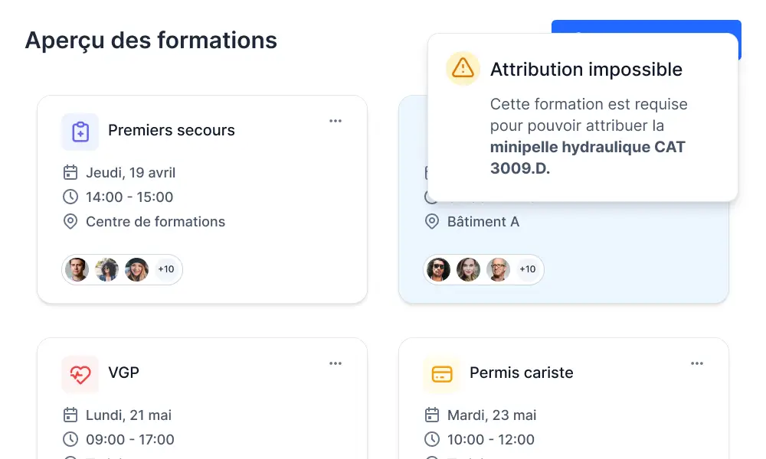Open the Premiers secours training title
This screenshot has height=459, width=766.
tap(171, 130)
